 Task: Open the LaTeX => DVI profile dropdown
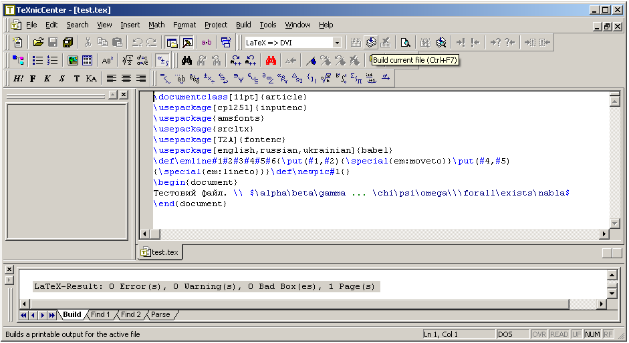click(336, 43)
